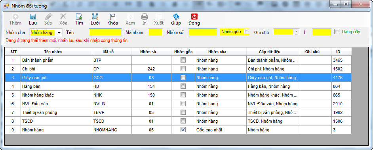Screen dimensions: 373x150
Task: Click the Mã nhóm input field
Action: tap(155, 32)
